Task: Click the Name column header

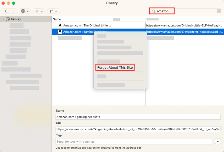Action: [57, 19]
